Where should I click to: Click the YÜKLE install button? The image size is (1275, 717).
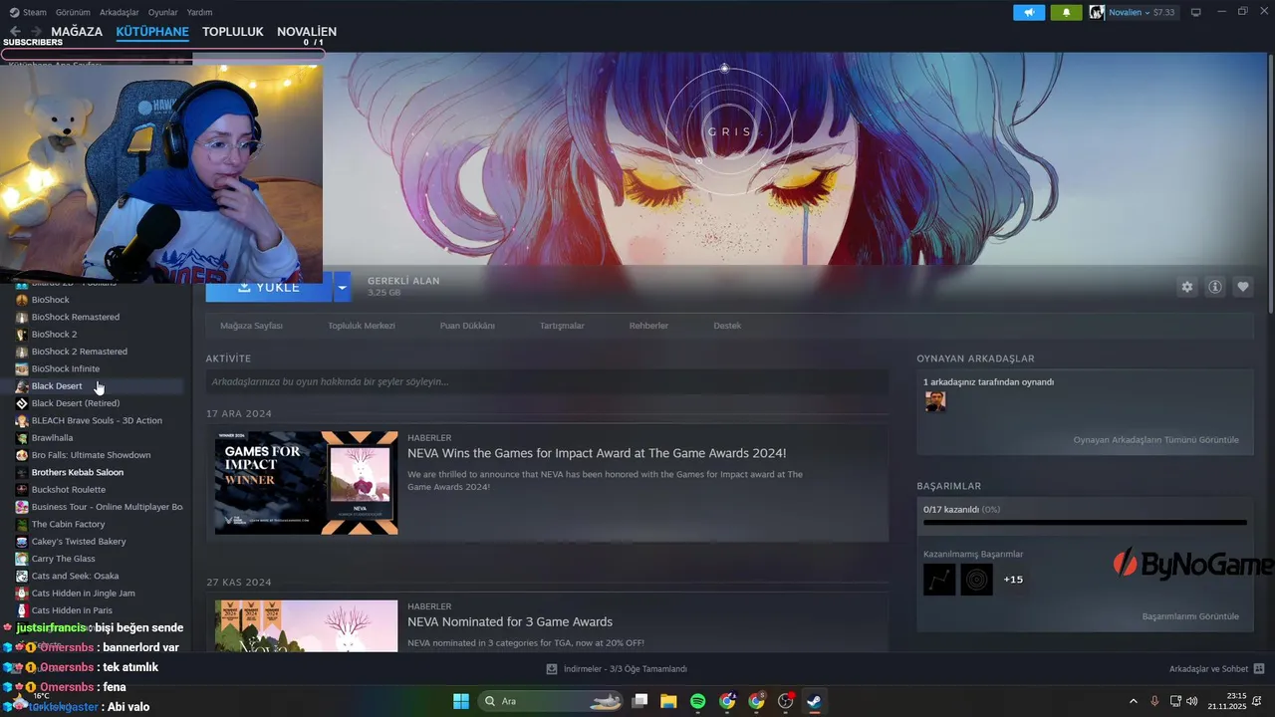269,287
